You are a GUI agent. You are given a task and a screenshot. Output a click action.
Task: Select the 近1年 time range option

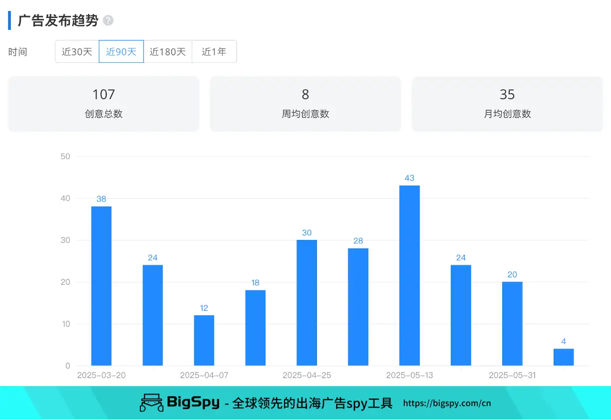click(x=214, y=51)
